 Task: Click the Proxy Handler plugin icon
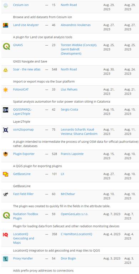pyautogui.click(x=6, y=259)
